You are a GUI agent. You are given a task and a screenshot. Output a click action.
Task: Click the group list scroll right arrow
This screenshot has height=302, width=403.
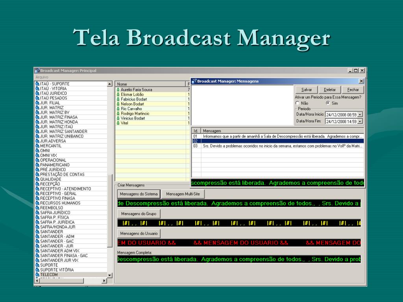pyautogui.click(x=104, y=281)
